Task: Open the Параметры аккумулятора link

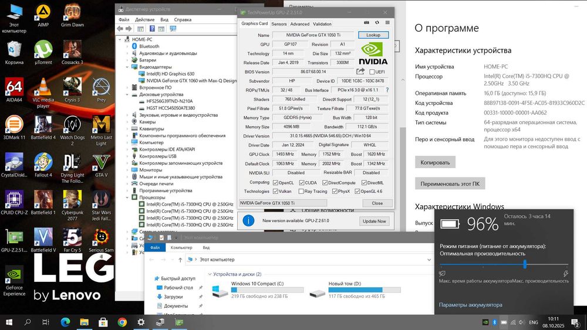Action: click(471, 305)
